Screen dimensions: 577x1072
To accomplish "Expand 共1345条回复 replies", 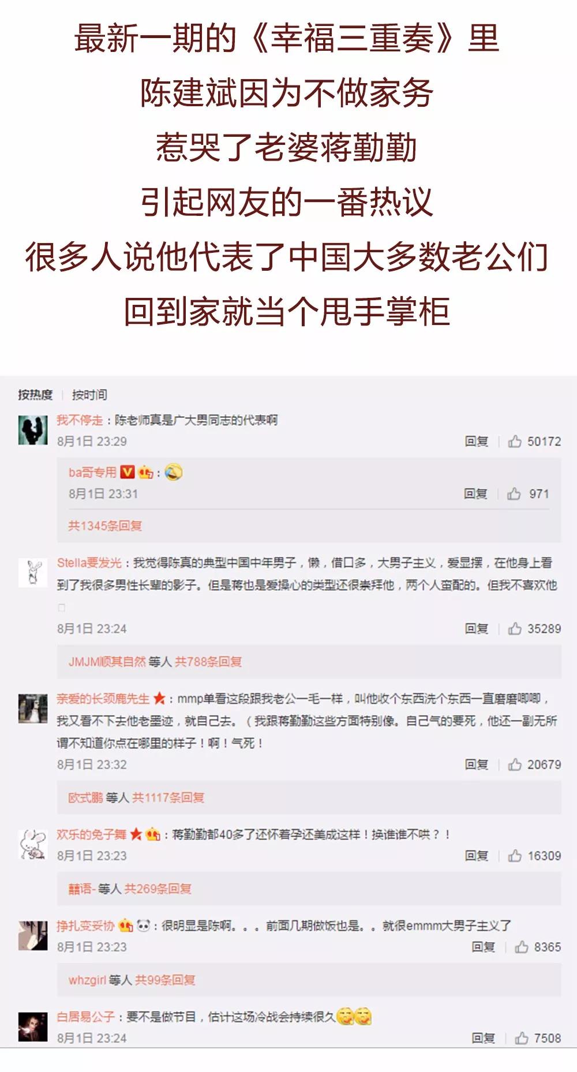I will point(105,526).
